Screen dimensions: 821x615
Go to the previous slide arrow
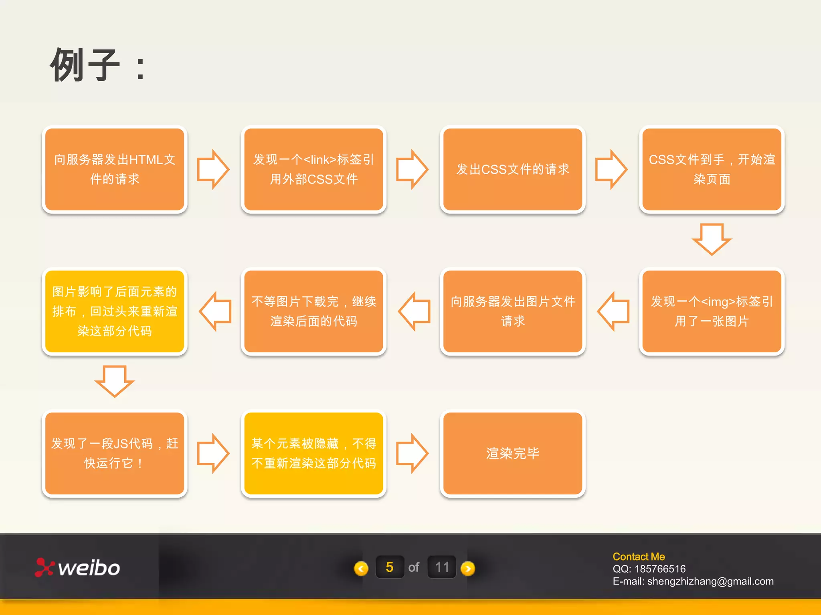coord(361,568)
